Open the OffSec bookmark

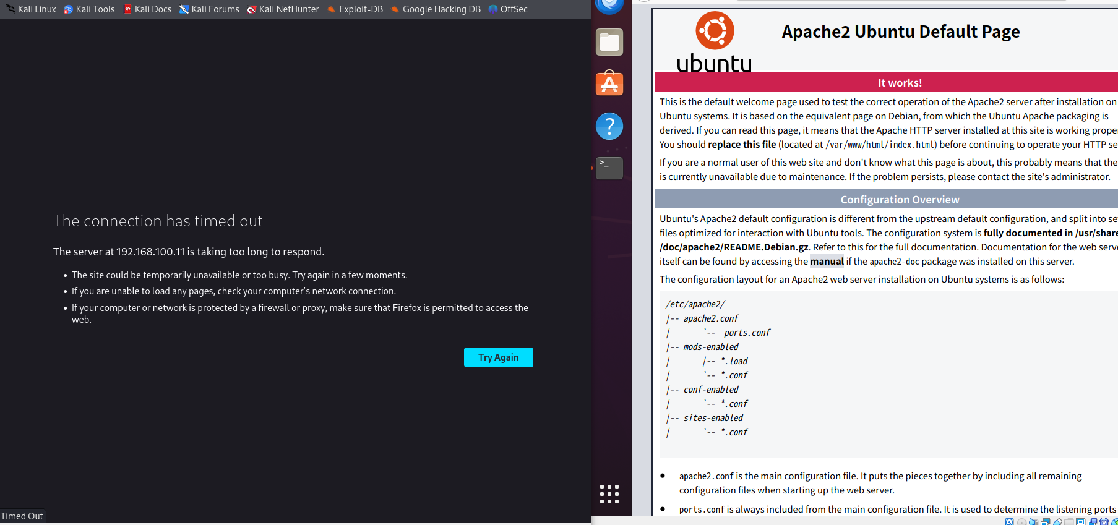click(x=508, y=9)
